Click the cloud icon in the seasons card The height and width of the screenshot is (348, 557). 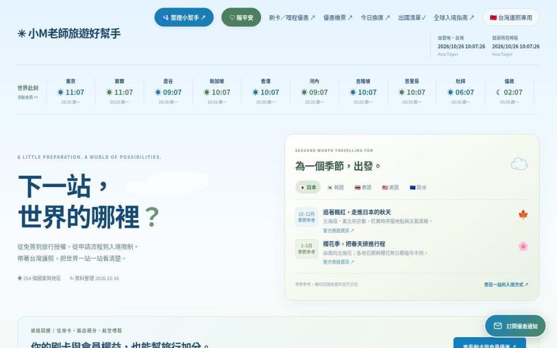[519, 164]
